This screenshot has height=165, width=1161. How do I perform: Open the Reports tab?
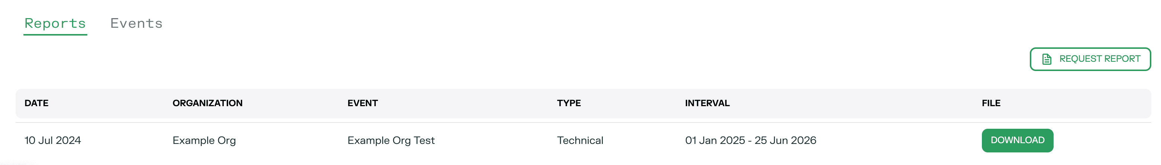[x=55, y=23]
